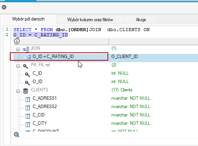Collapse the CLIENTS tree node
Viewport: 198px width, 146px height.
18,91
